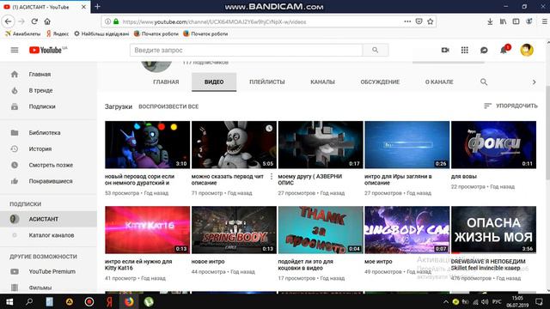Open the notifications bell
The width and height of the screenshot is (550, 309).
504,50
